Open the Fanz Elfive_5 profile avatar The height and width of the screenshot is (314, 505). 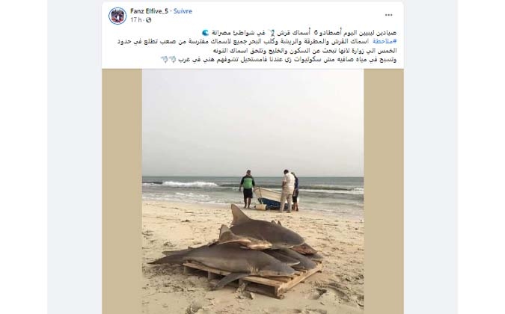pyautogui.click(x=117, y=16)
